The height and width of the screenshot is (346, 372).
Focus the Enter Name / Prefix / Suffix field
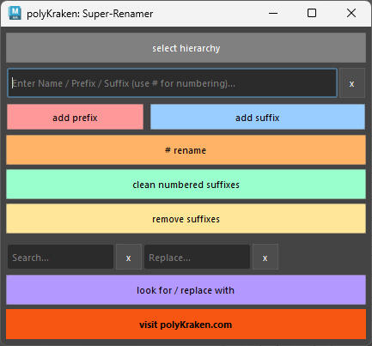click(172, 83)
